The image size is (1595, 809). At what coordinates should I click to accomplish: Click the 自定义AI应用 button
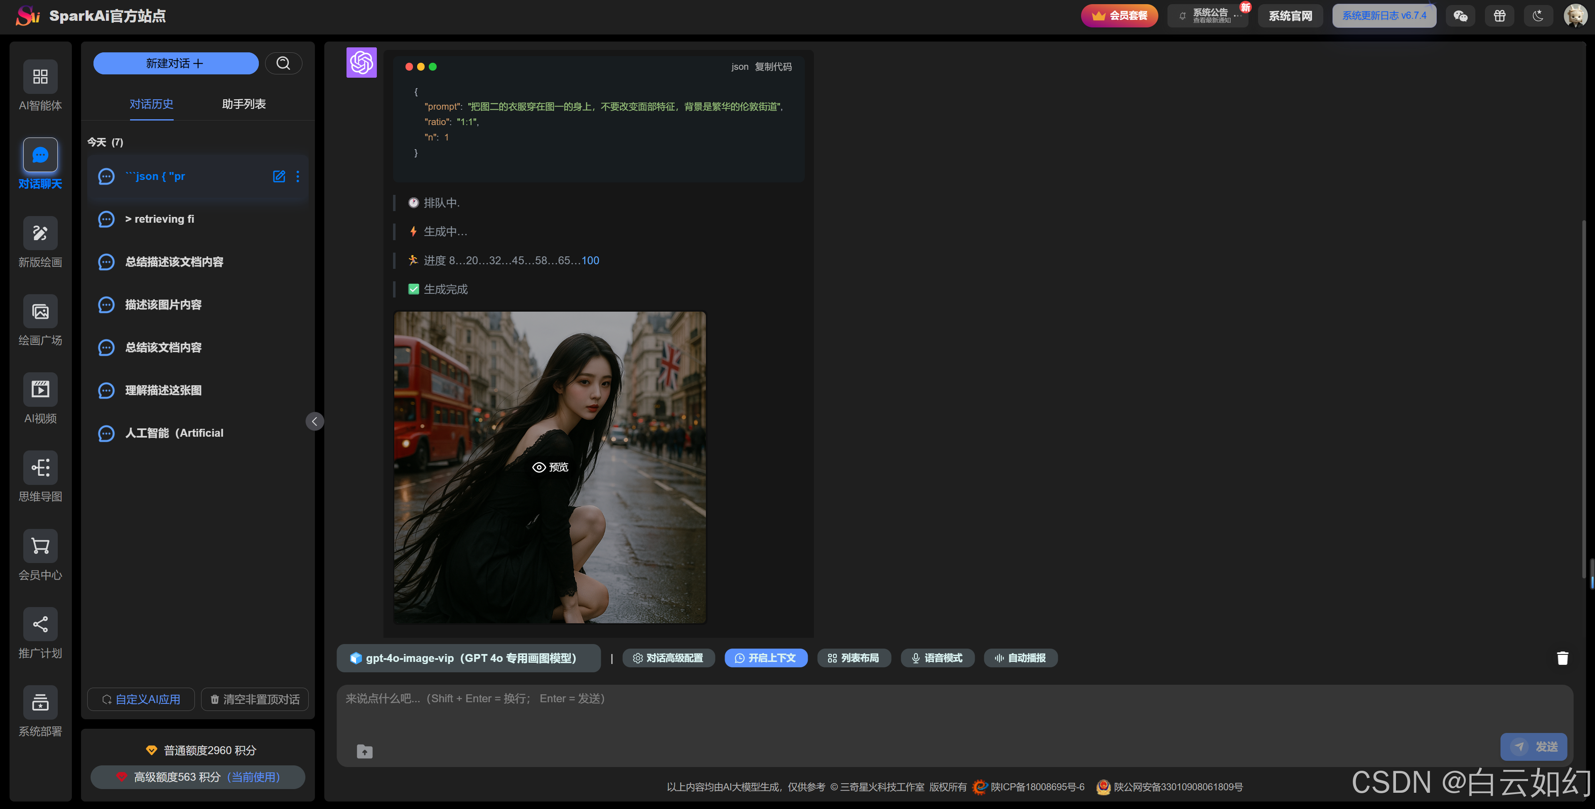point(141,699)
